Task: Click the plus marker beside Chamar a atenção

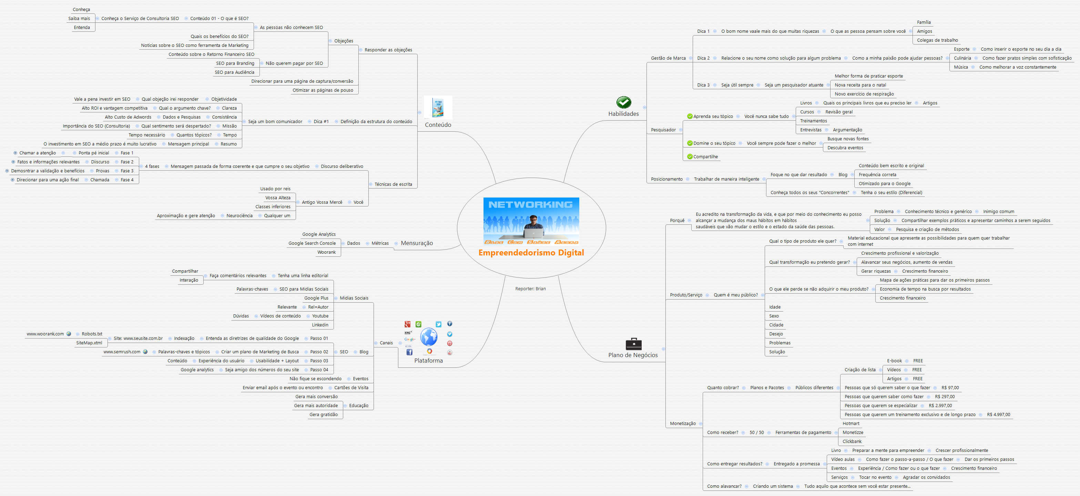Action: pos(15,153)
